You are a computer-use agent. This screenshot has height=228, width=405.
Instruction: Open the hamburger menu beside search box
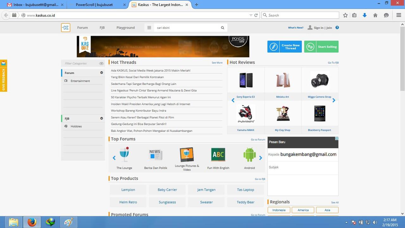pyautogui.click(x=149, y=28)
